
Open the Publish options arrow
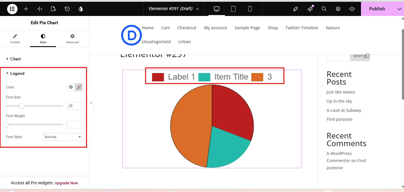point(399,9)
